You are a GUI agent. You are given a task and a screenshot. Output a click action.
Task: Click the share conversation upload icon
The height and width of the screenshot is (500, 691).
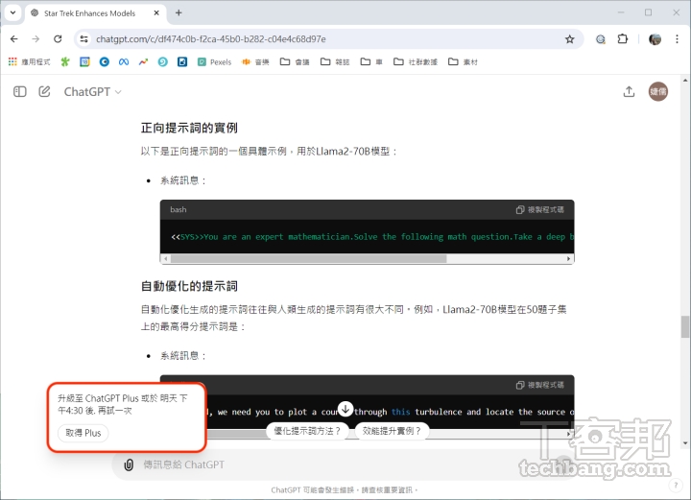[x=629, y=91]
